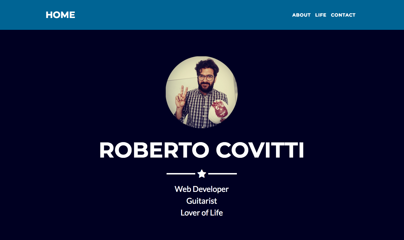Viewport: 404px width, 240px height.
Task: Open the ABOUT navigation link
Action: pyautogui.click(x=301, y=15)
